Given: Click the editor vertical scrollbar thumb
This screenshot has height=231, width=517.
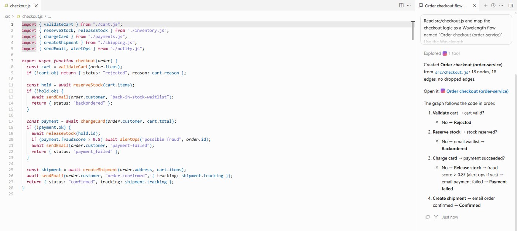Looking at the screenshot, I should point(413,31).
